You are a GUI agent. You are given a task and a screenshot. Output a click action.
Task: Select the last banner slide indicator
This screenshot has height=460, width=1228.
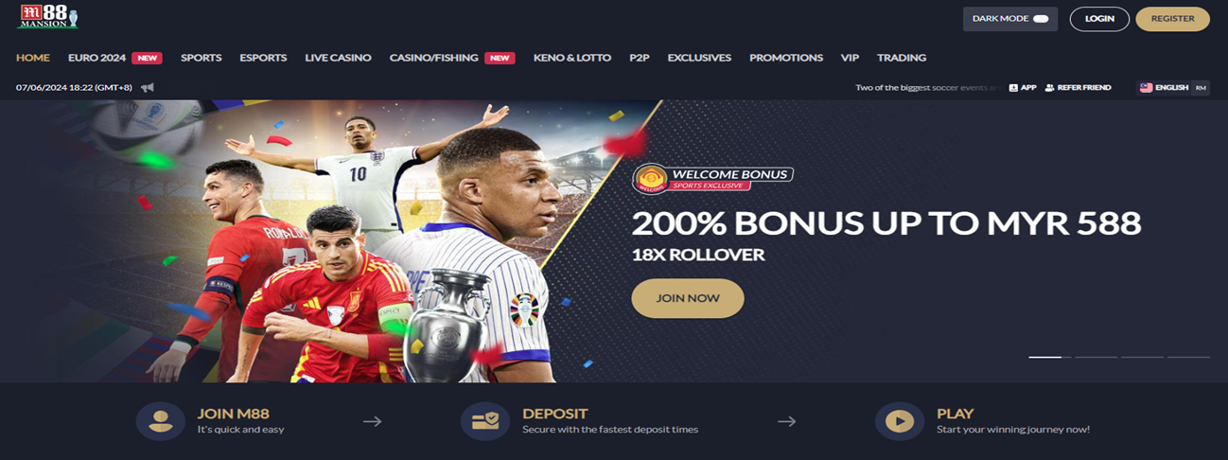click(x=1188, y=357)
